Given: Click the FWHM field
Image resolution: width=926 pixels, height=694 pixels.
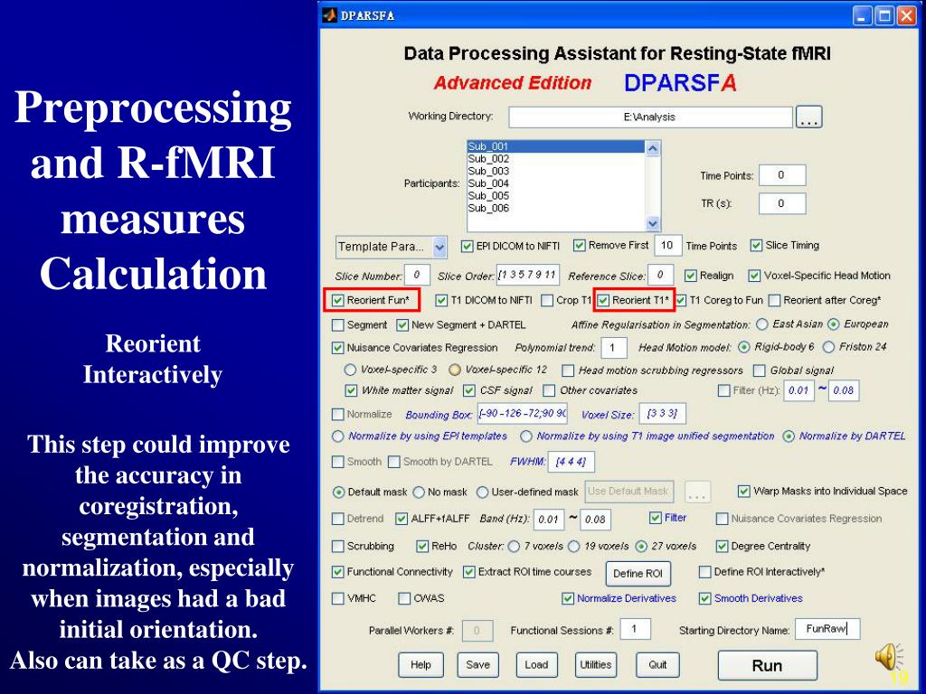Looking at the screenshot, I should [x=572, y=462].
